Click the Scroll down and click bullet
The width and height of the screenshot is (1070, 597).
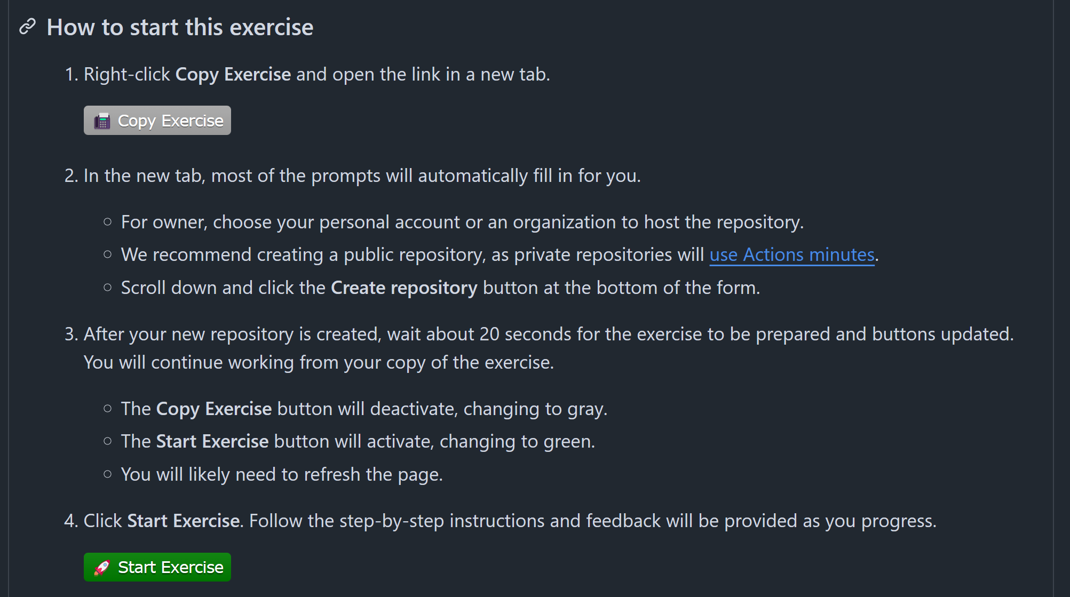tap(440, 288)
